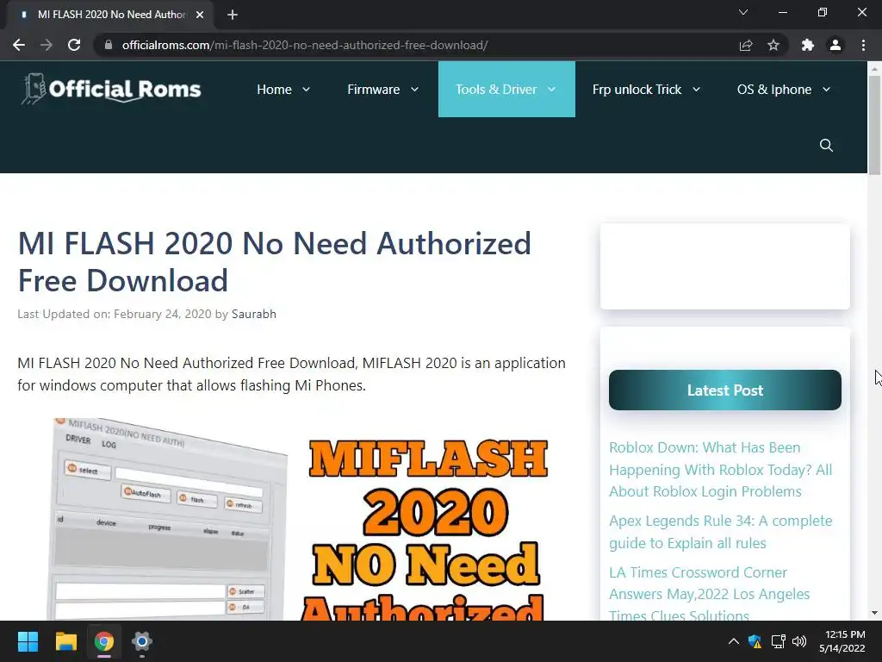The width and height of the screenshot is (882, 662).
Task: Open the clock and date panel
Action: [842, 641]
